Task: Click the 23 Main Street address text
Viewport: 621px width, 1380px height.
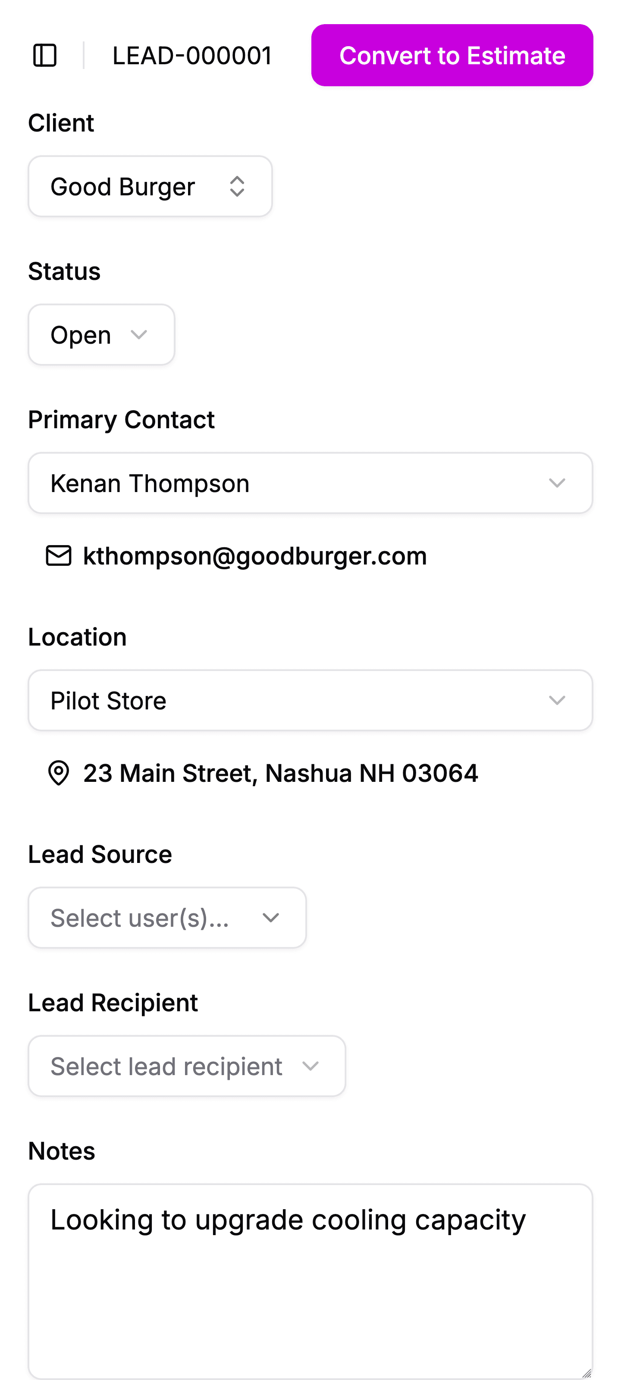Action: pyautogui.click(x=280, y=773)
